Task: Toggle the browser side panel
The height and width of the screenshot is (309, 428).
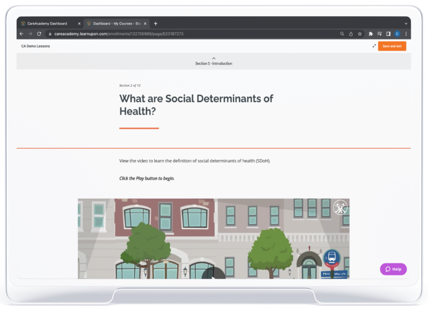Action: point(388,34)
